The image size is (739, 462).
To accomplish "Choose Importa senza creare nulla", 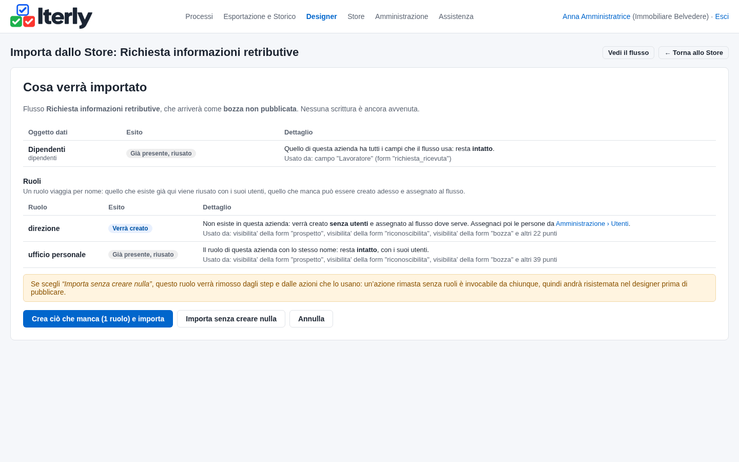I will 231,319.
